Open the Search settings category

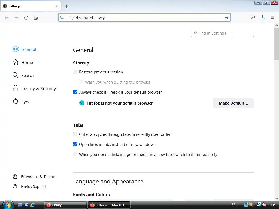pyautogui.click(x=23, y=75)
